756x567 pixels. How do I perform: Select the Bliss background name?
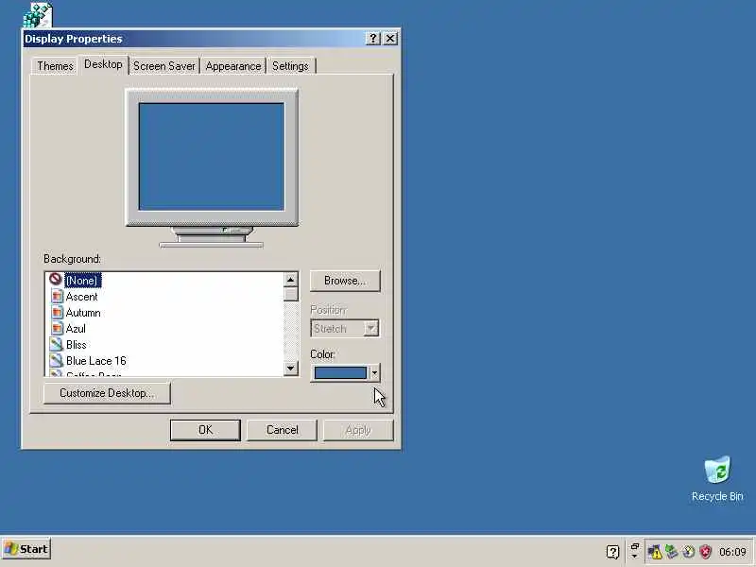pos(77,345)
